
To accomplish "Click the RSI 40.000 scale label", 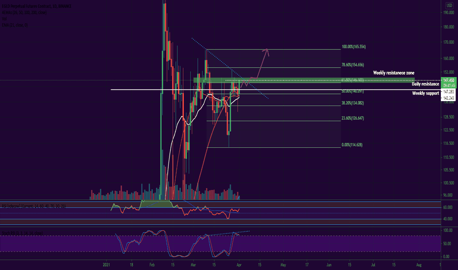I will click(448, 219).
